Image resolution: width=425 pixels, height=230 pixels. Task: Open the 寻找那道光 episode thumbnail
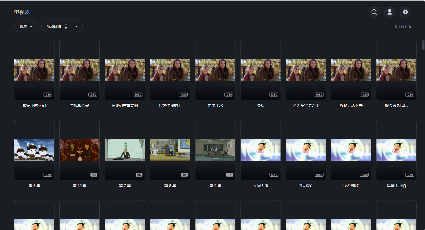[x=79, y=70]
